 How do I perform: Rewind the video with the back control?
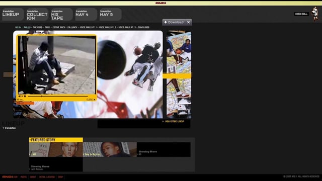[x=20, y=96]
